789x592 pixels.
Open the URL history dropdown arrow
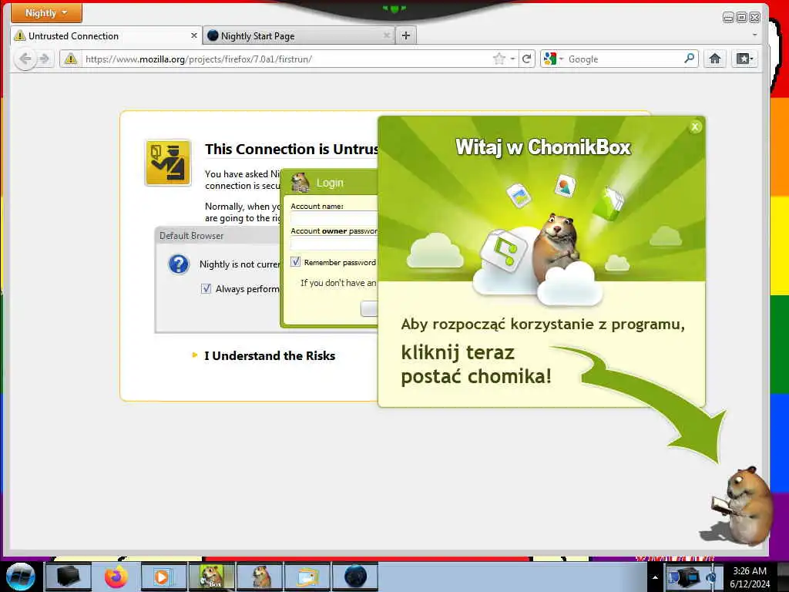click(512, 59)
